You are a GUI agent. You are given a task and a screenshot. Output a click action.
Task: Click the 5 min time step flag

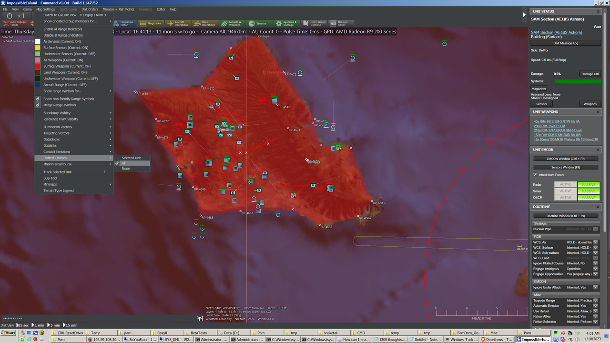coord(54,325)
